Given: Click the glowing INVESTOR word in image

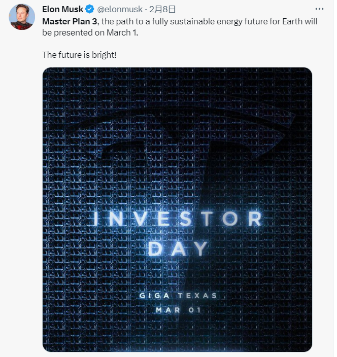Looking at the screenshot, I should (x=178, y=219).
